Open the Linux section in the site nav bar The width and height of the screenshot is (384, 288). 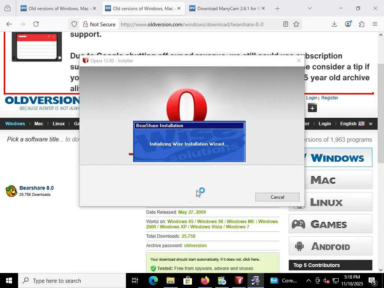[58, 124]
